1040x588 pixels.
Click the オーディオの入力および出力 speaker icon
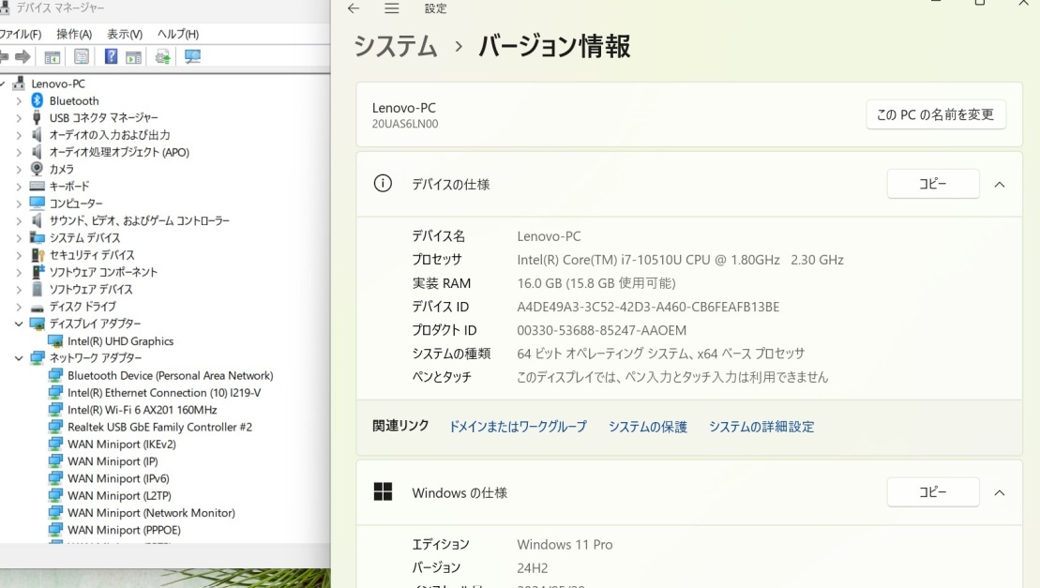38,135
